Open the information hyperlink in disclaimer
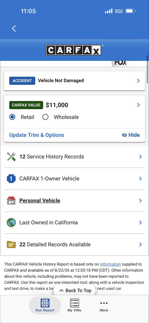 [x=110, y=264]
